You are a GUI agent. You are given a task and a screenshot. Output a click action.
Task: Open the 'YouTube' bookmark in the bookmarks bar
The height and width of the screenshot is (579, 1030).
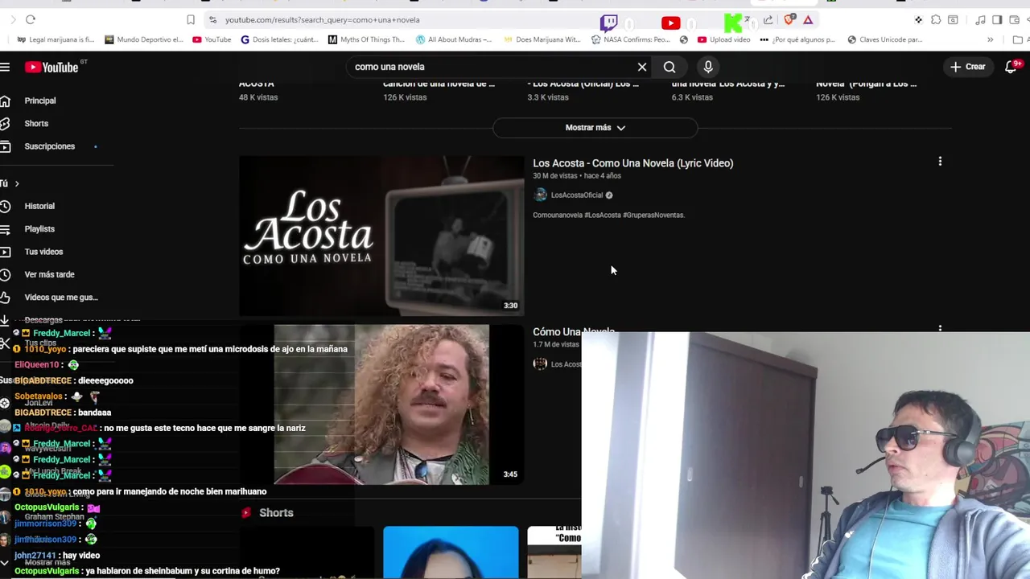(212, 39)
